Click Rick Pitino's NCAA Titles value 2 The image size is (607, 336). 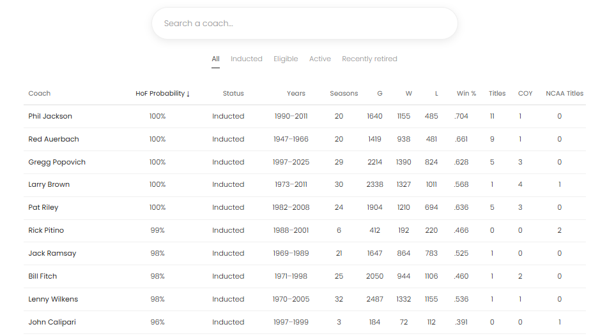pyautogui.click(x=559, y=230)
